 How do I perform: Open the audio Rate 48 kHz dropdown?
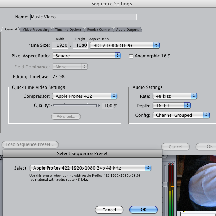pos(175,96)
